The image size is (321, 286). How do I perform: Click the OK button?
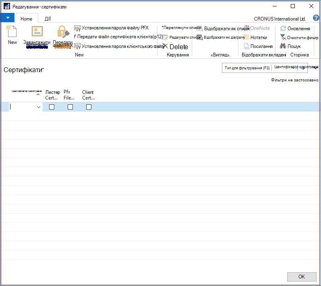point(302,277)
